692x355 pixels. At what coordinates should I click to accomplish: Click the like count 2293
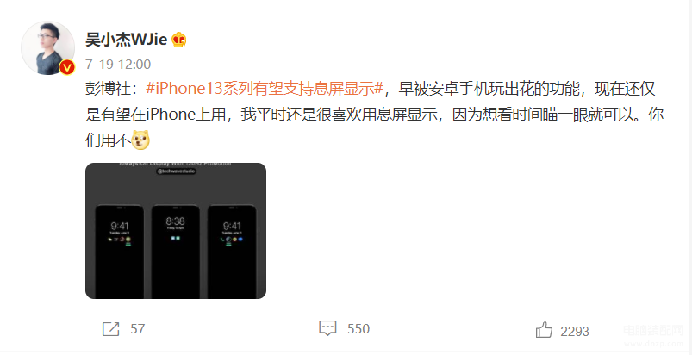(x=575, y=331)
